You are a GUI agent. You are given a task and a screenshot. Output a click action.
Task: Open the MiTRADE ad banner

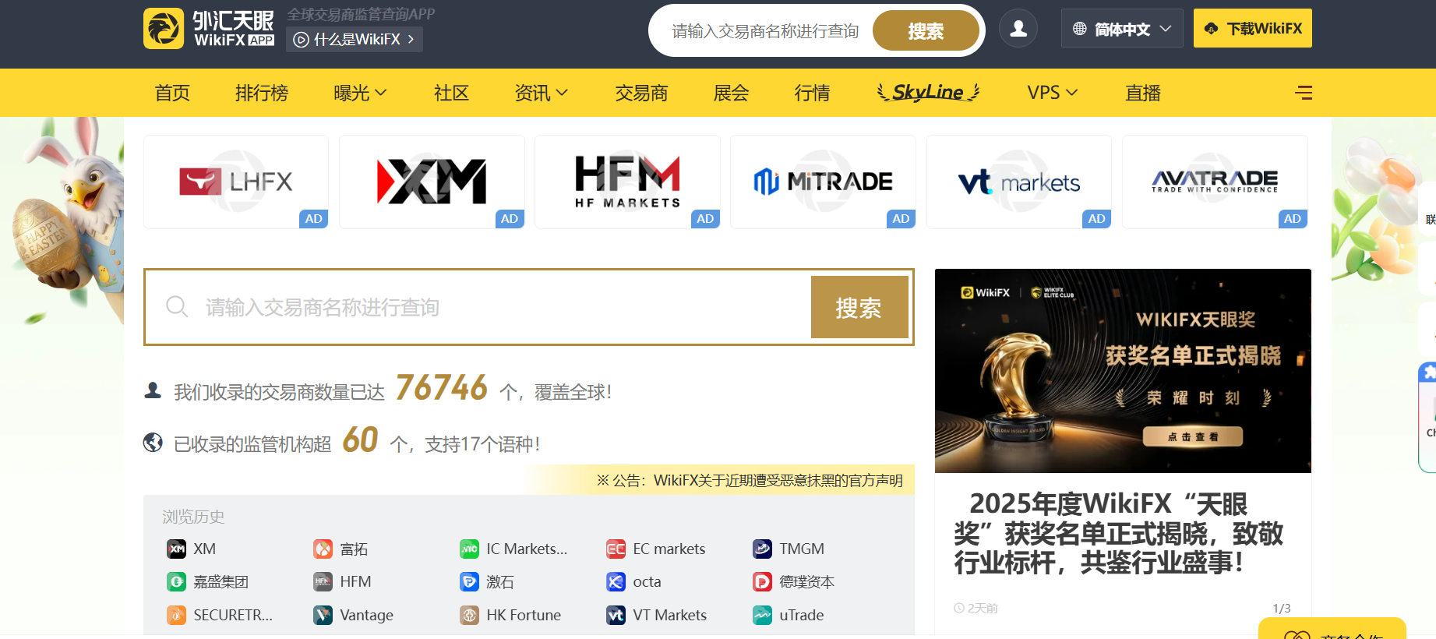click(823, 182)
